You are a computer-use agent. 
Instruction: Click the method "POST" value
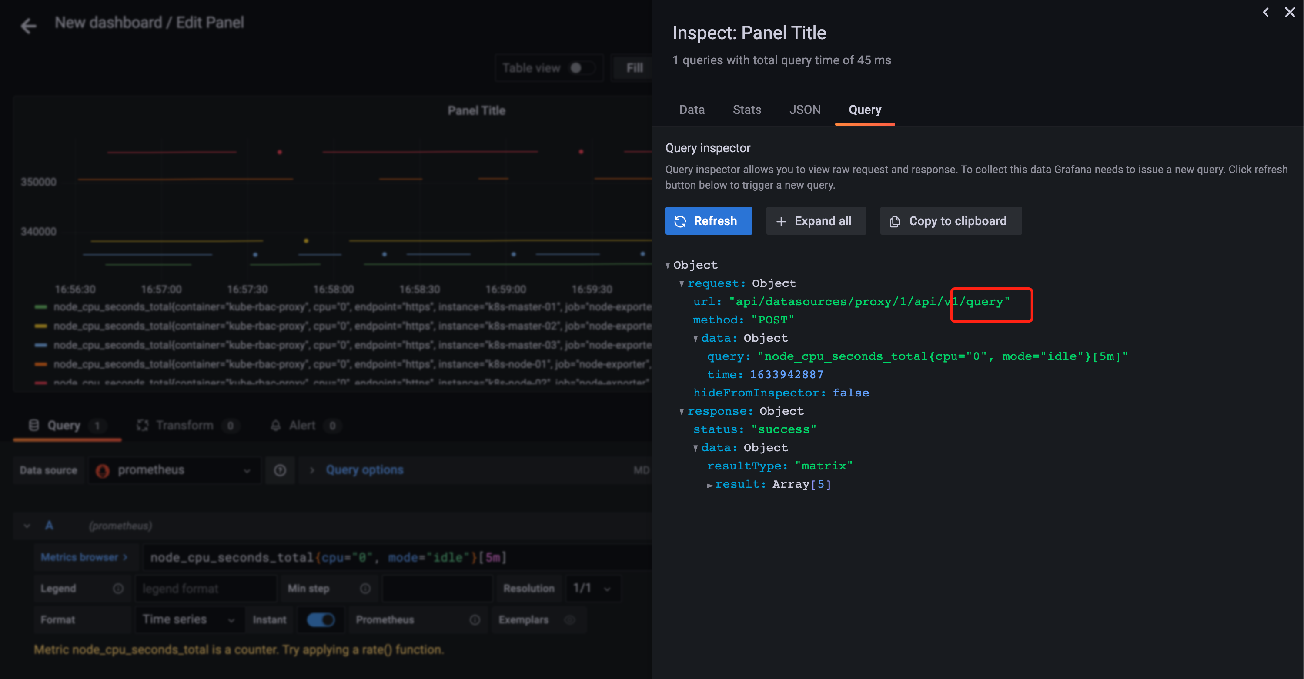pyautogui.click(x=772, y=320)
